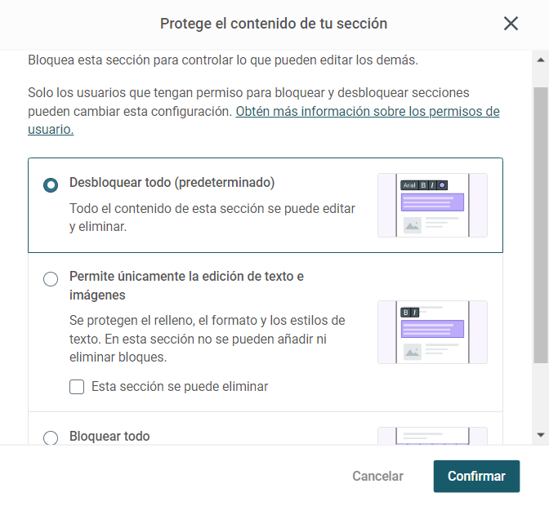Cancel the dialog via Cancelar

coord(377,477)
